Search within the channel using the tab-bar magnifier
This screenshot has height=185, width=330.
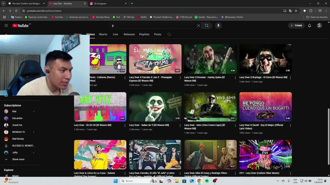169,34
